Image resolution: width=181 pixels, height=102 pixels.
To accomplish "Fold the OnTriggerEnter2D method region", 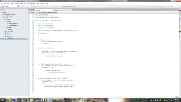I will 34,64.
